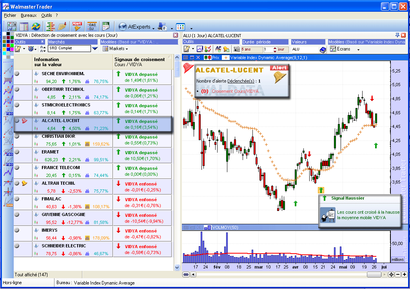Expand the window layout grid dropdown arrow

(191, 28)
